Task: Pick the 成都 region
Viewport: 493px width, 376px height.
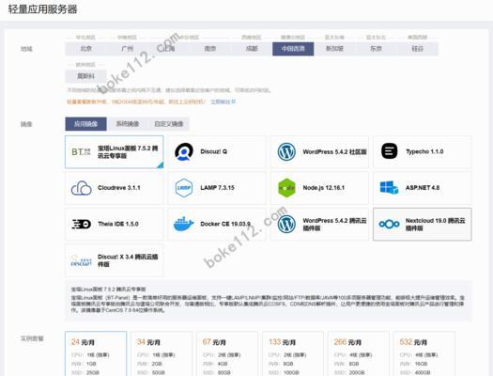Action: (252, 49)
